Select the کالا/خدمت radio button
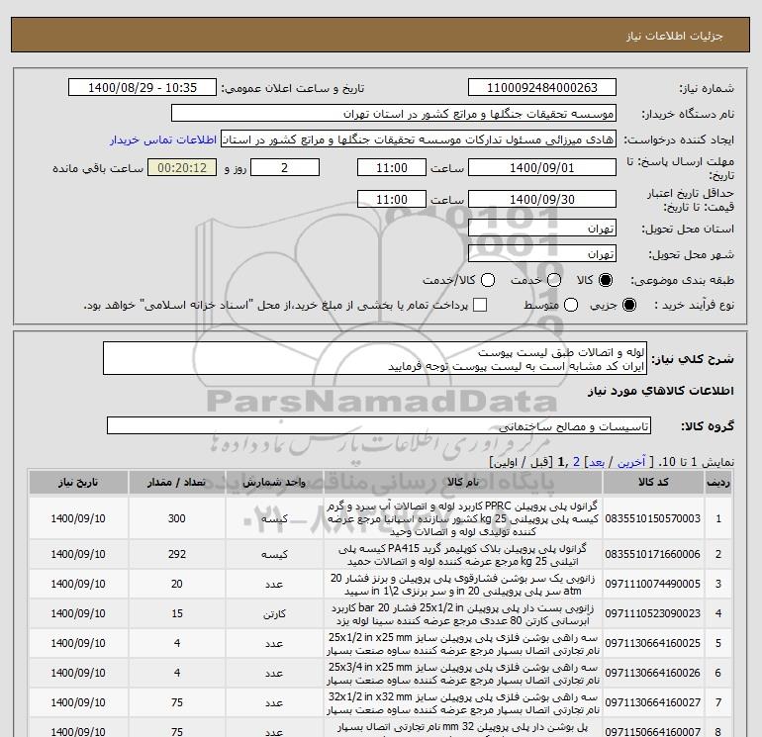Viewport: 762px width, 737px height. tap(488, 280)
